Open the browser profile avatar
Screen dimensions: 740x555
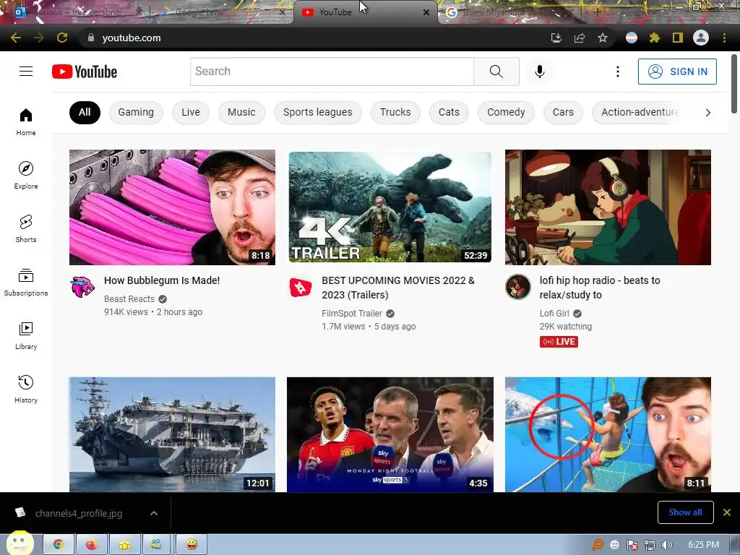[x=701, y=38]
